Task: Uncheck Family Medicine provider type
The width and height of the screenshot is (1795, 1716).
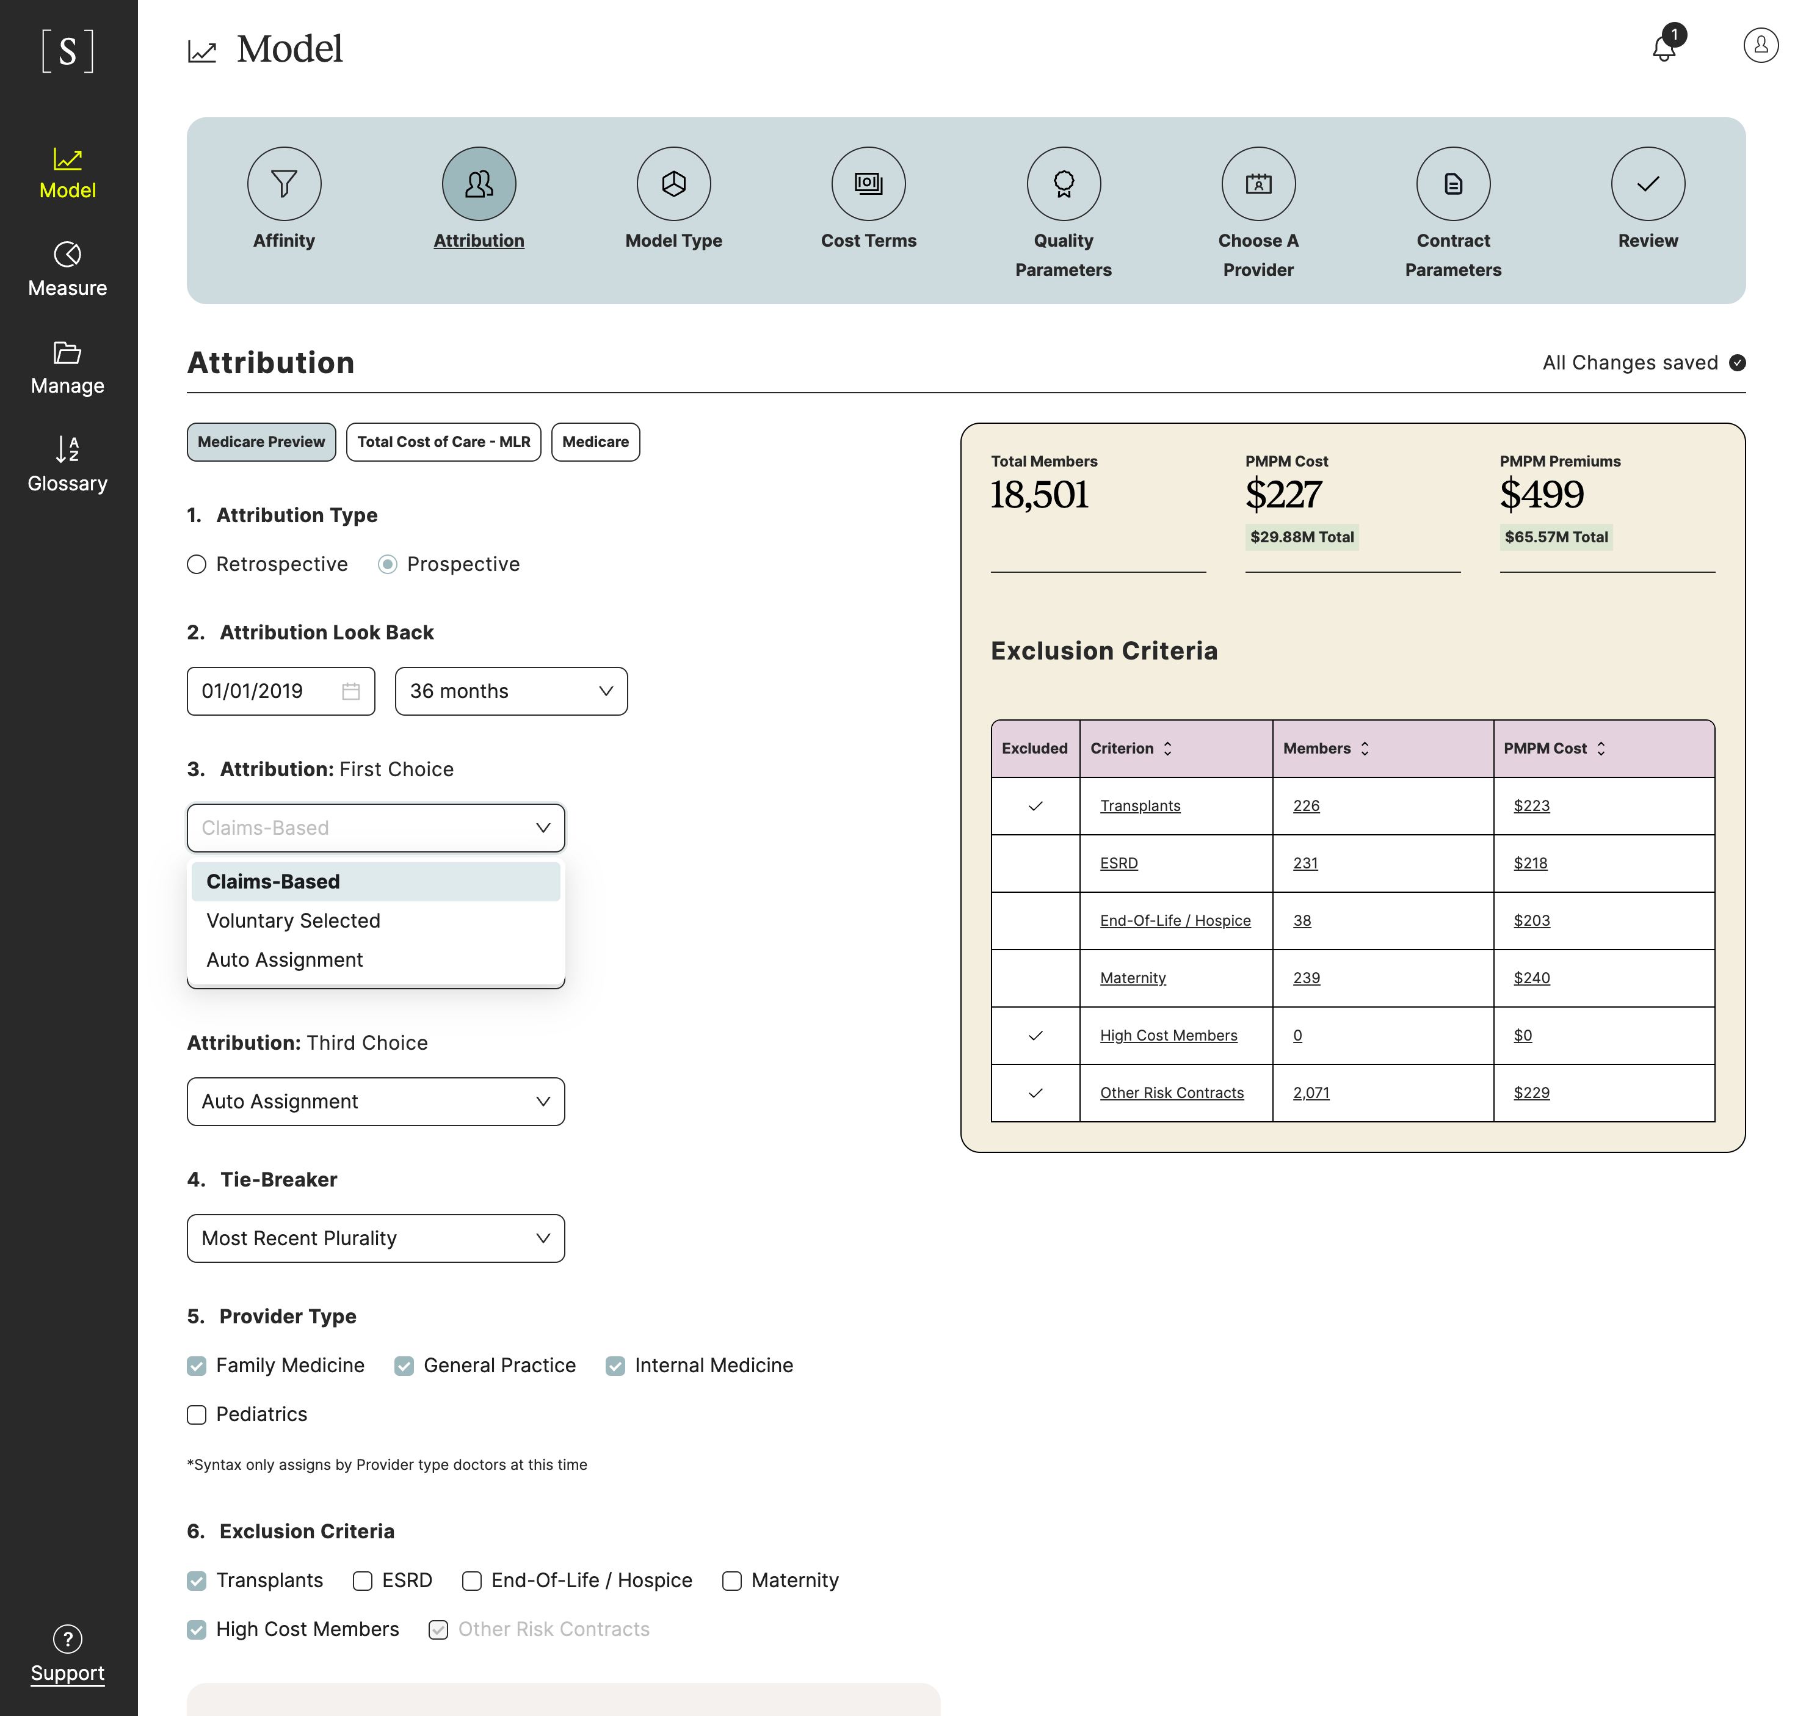Action: click(x=197, y=1367)
